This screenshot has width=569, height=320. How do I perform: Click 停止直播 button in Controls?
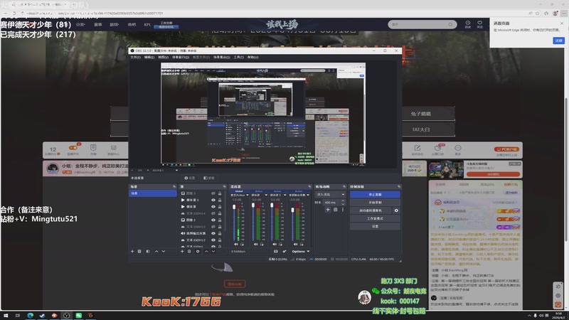click(375, 194)
